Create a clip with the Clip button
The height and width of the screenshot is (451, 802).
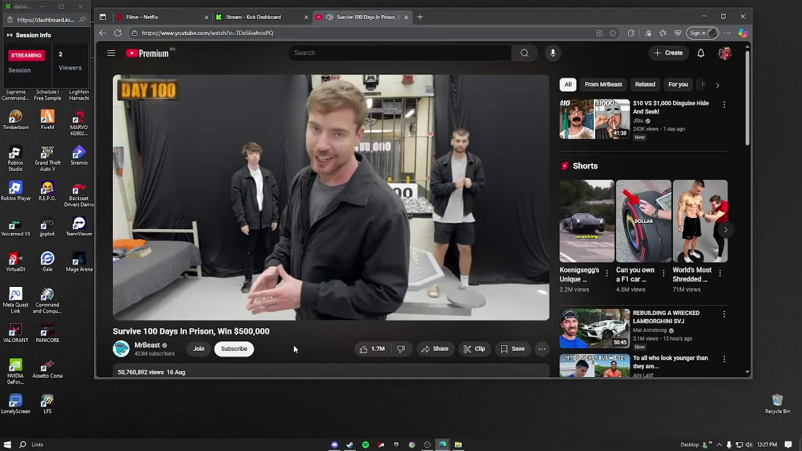click(474, 349)
